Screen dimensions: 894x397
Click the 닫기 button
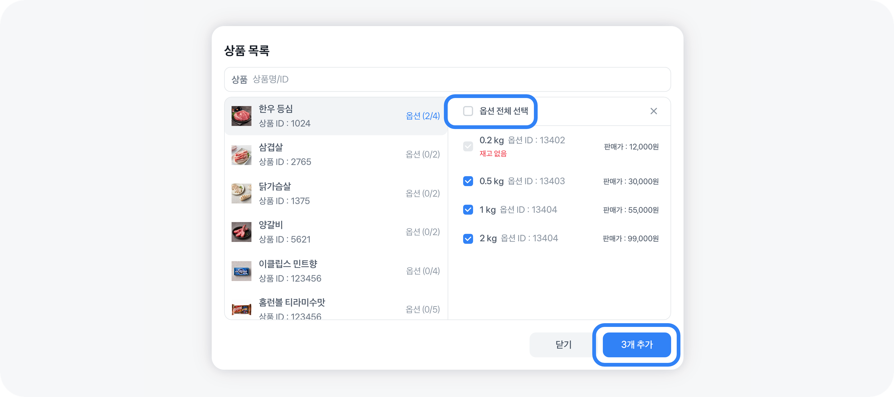563,345
